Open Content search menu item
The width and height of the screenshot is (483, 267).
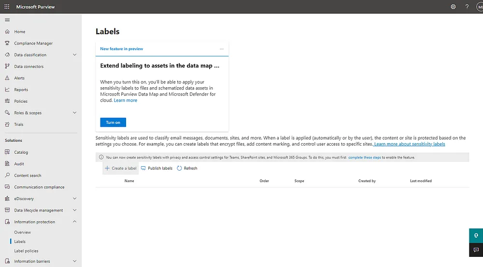(28, 175)
